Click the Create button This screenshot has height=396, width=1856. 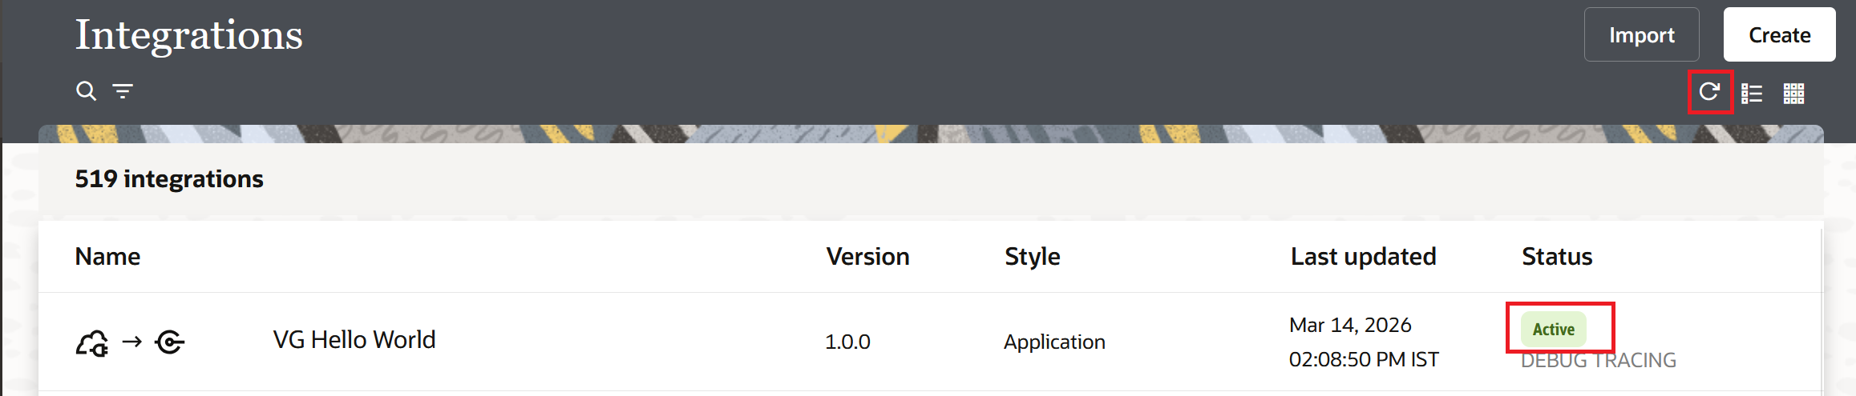(x=1779, y=35)
